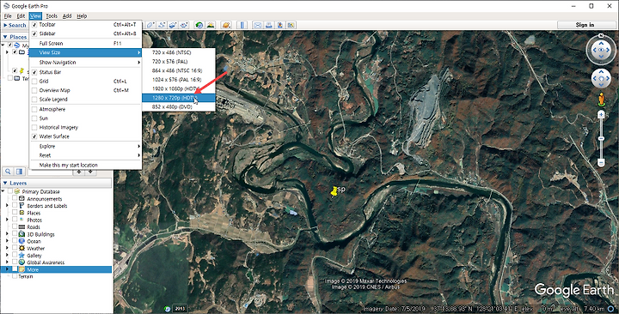Start the Record a Tour tool
619x314 pixels.
184,25
